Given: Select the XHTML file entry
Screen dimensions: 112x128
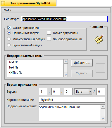Looking at the screenshot, I should click(35, 73).
